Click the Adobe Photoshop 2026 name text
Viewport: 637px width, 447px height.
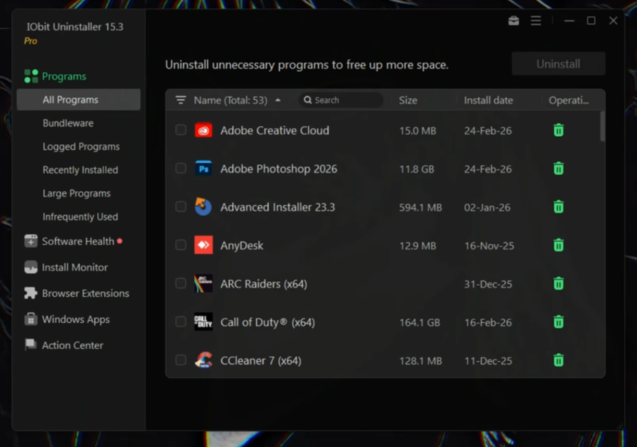(x=279, y=169)
